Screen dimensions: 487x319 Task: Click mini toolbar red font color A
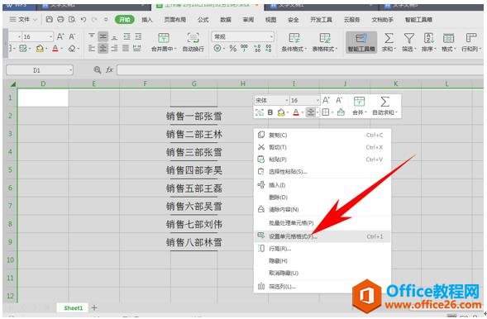(296, 112)
